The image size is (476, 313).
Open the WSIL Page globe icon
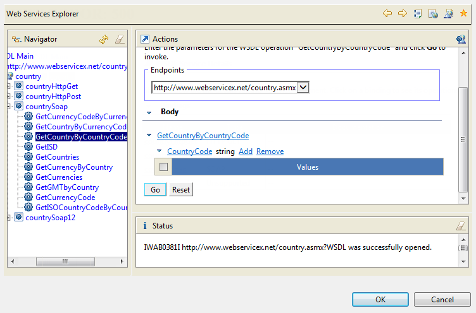tap(433, 13)
